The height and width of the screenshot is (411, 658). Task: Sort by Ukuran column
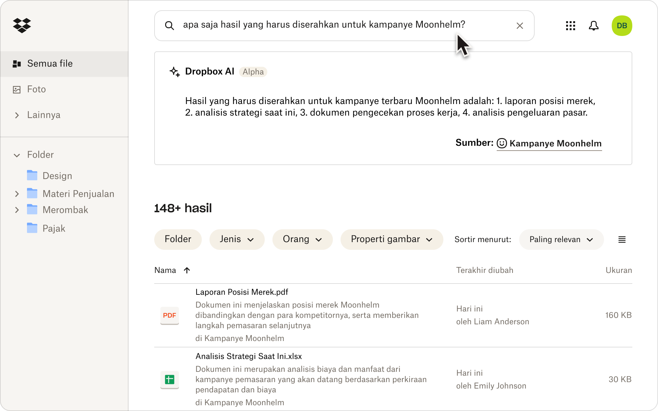tap(619, 270)
